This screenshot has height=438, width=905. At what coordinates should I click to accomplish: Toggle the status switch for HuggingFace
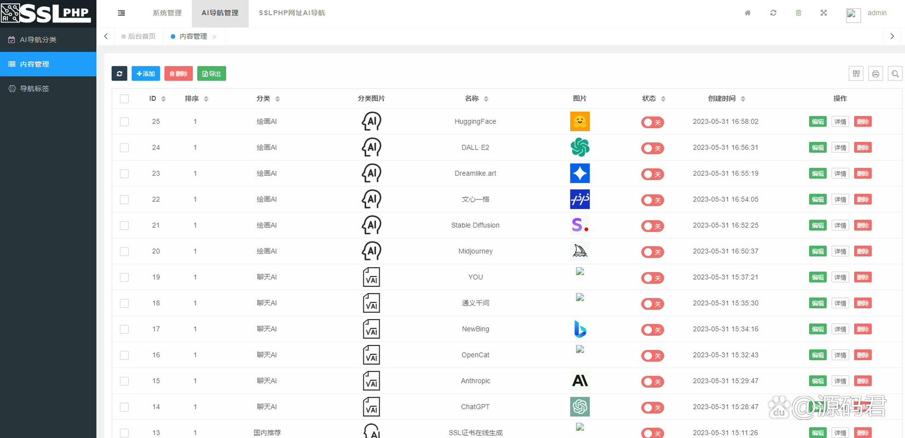pos(653,122)
